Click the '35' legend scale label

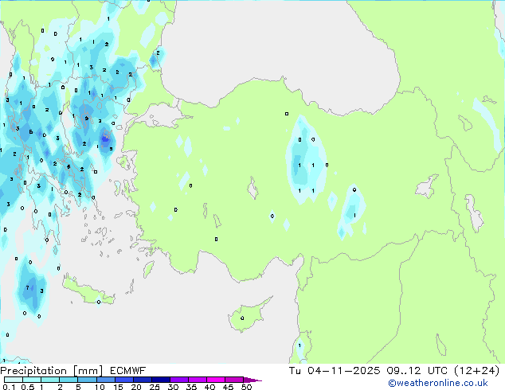point(191,387)
